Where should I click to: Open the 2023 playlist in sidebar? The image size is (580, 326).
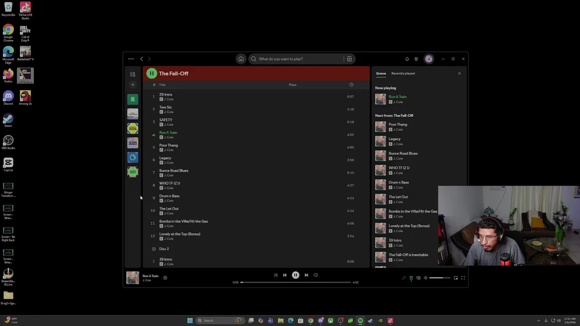(133, 143)
